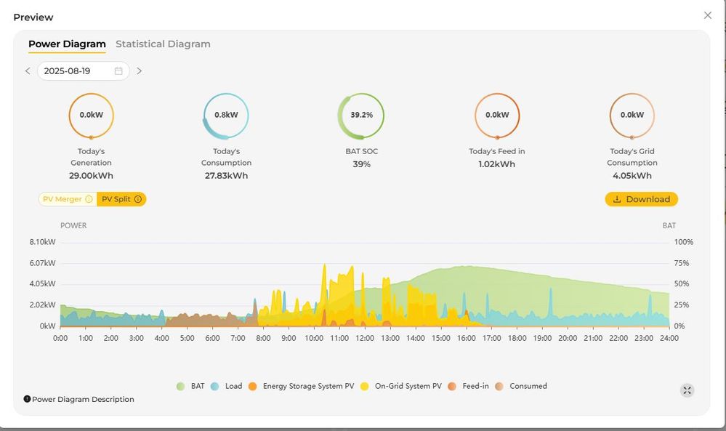Toggle PV Merger view
The height and width of the screenshot is (431, 726).
click(62, 199)
